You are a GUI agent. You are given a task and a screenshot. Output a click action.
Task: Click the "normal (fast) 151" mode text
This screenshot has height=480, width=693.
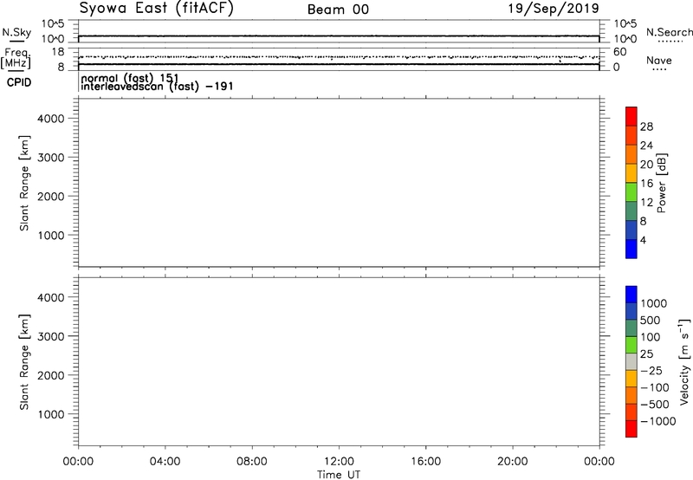click(129, 78)
